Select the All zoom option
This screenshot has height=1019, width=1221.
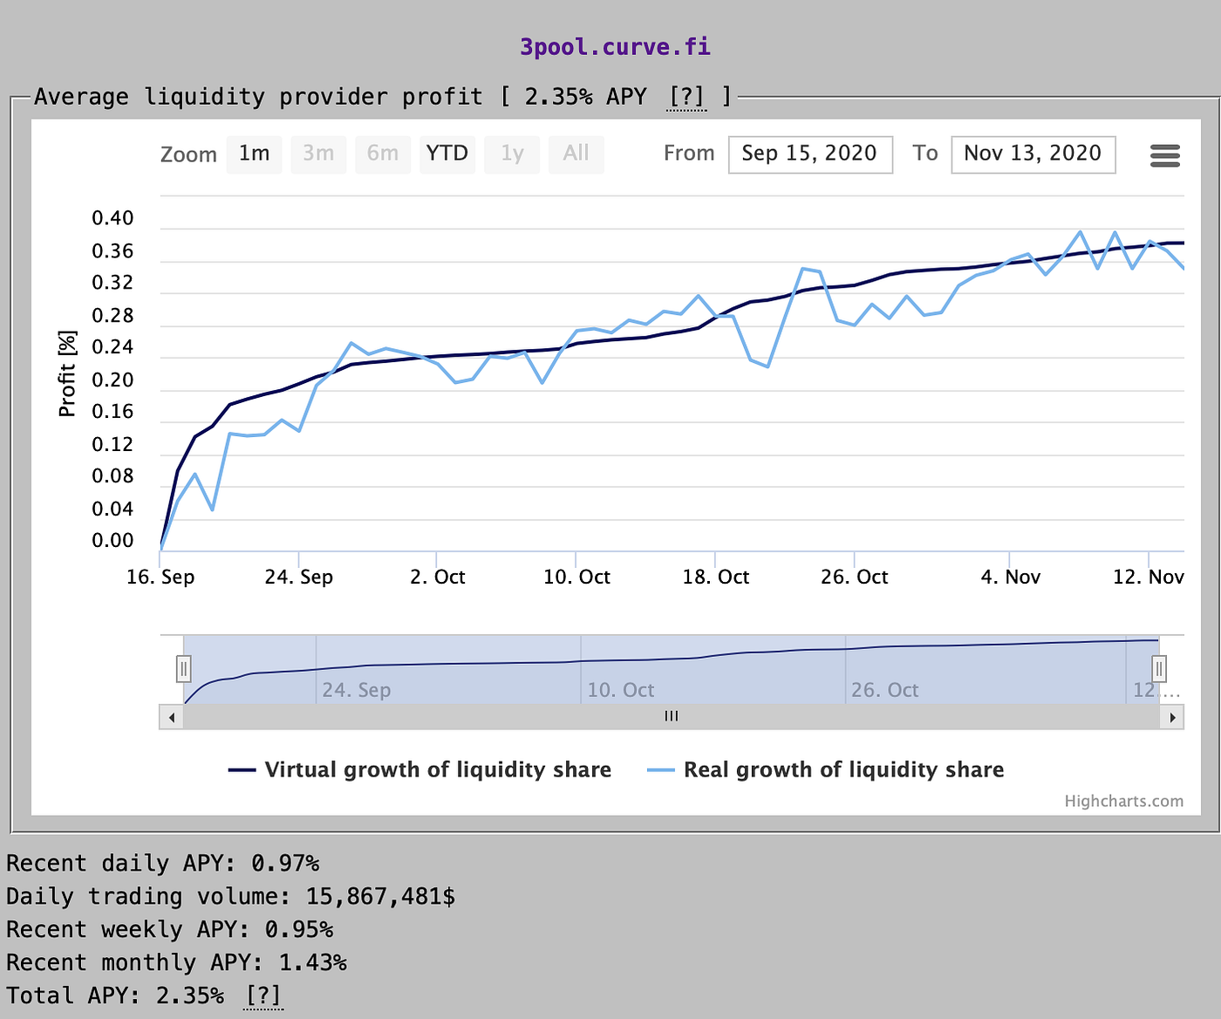tap(576, 154)
